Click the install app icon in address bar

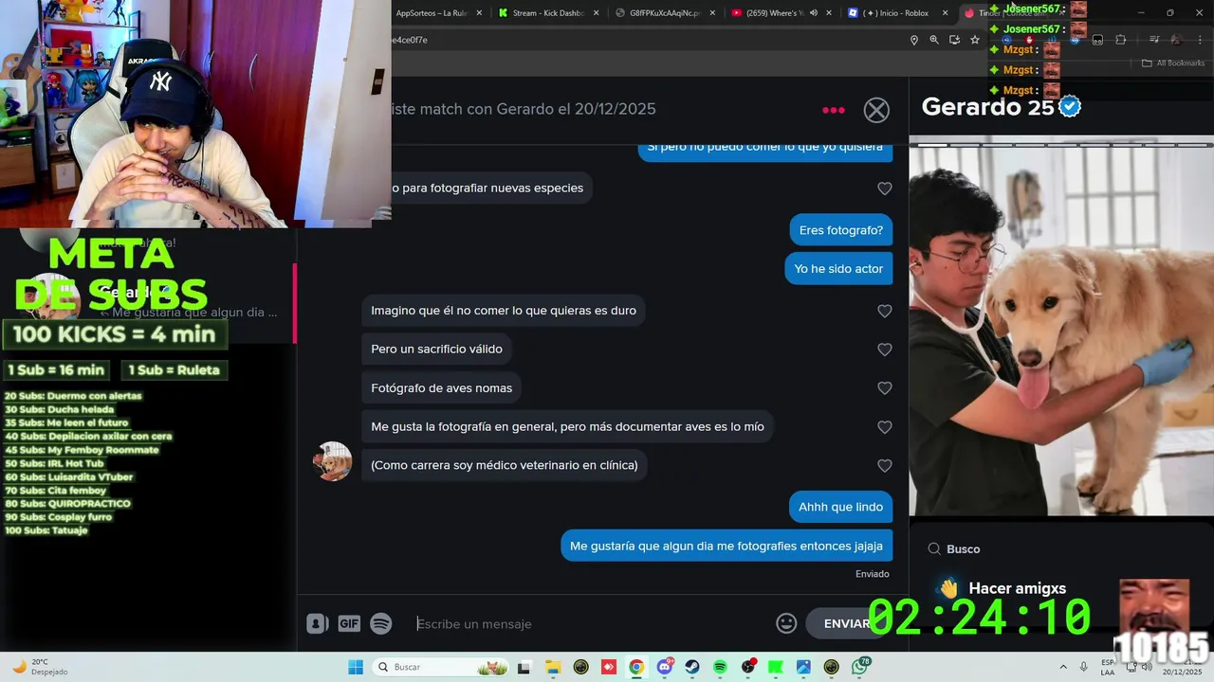coord(954,40)
